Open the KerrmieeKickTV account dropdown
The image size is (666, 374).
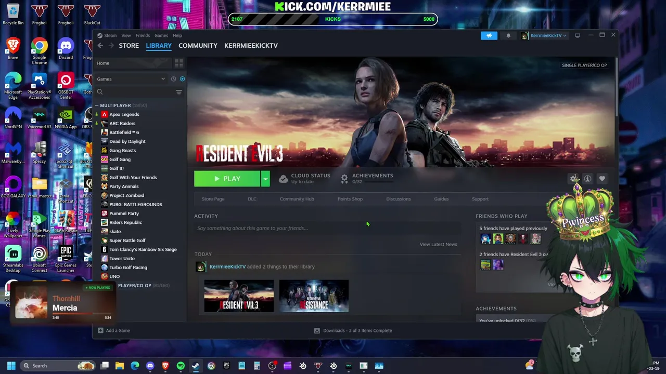pyautogui.click(x=544, y=35)
